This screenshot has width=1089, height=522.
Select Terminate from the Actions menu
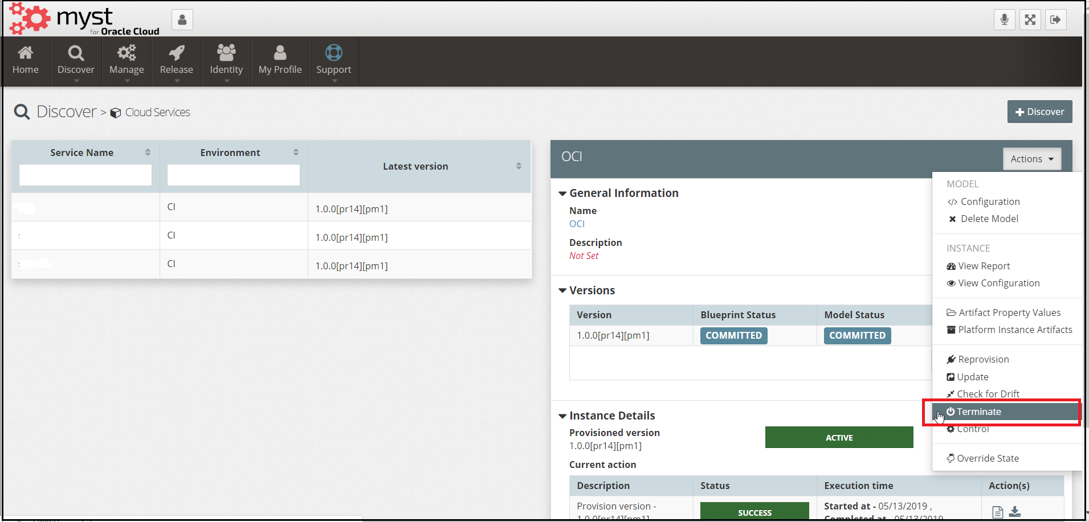click(x=978, y=412)
